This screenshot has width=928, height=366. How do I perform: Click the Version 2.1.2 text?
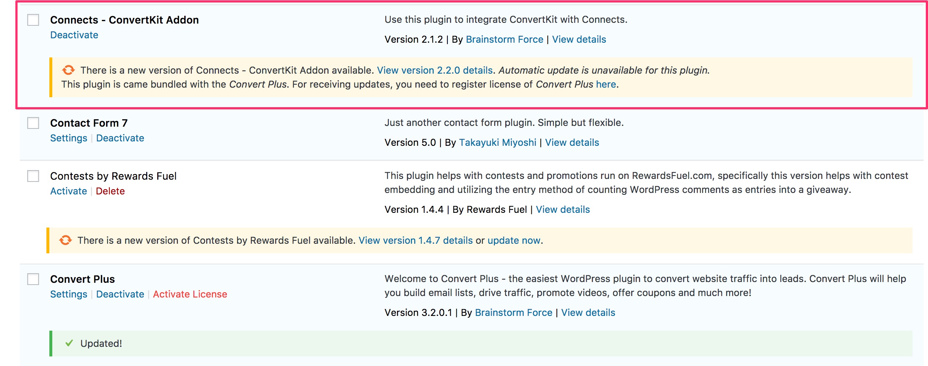[414, 39]
